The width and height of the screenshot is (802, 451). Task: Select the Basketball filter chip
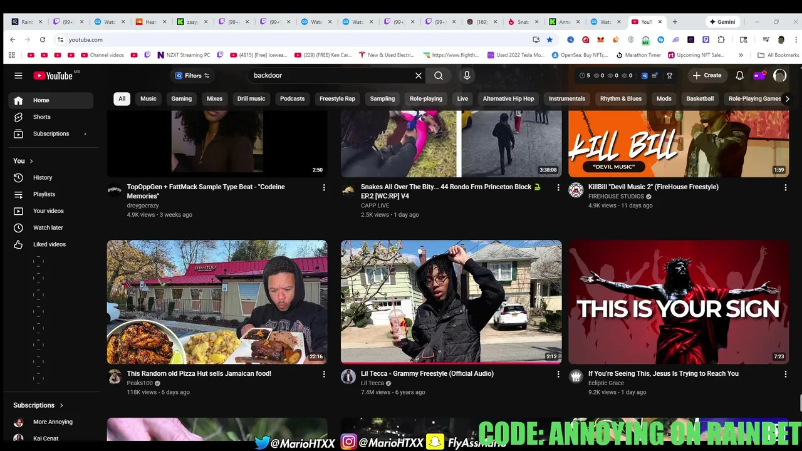[700, 98]
